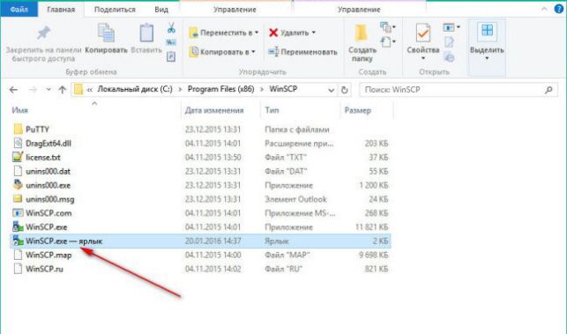
Task: Click the Папка с файлами type cell
Action: coord(297,130)
